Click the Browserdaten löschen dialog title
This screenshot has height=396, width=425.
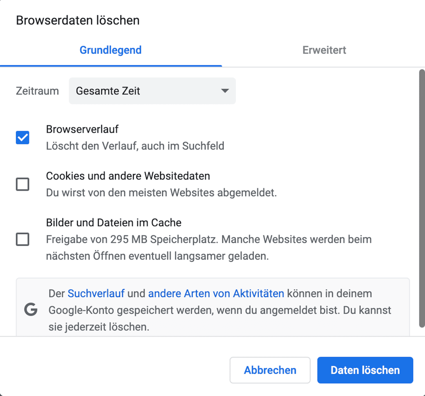78,20
